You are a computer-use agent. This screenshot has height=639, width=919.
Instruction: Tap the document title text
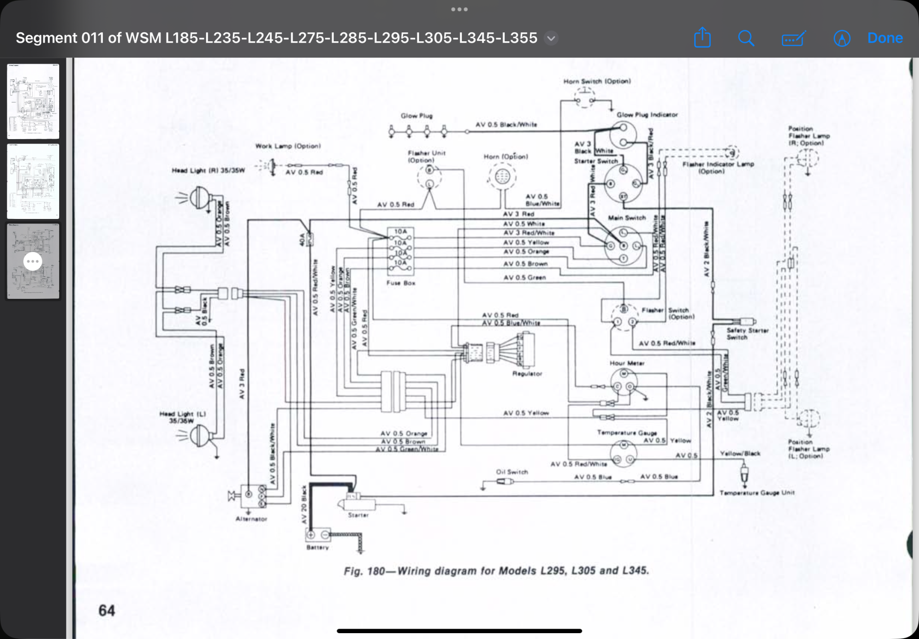[x=276, y=38]
